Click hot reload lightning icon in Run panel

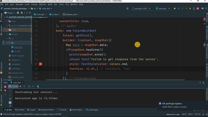(x=20, y=86)
